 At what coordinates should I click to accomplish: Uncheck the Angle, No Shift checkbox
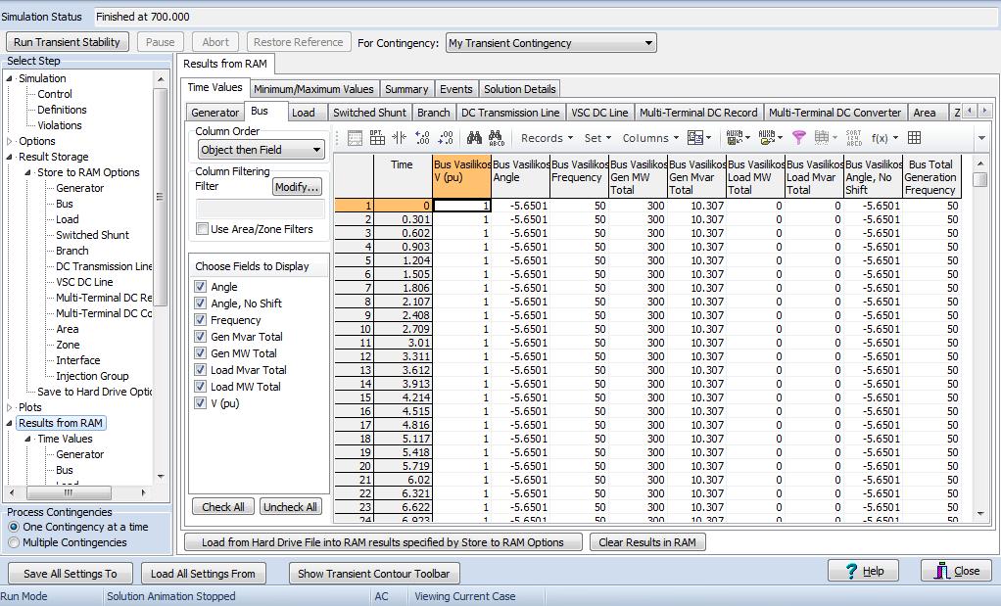pyautogui.click(x=201, y=303)
